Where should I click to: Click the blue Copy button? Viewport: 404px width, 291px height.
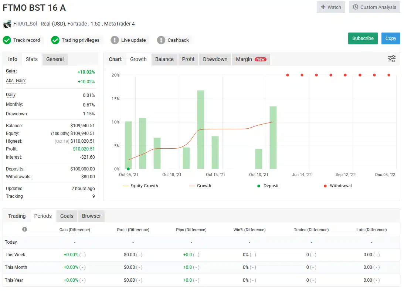(x=391, y=38)
